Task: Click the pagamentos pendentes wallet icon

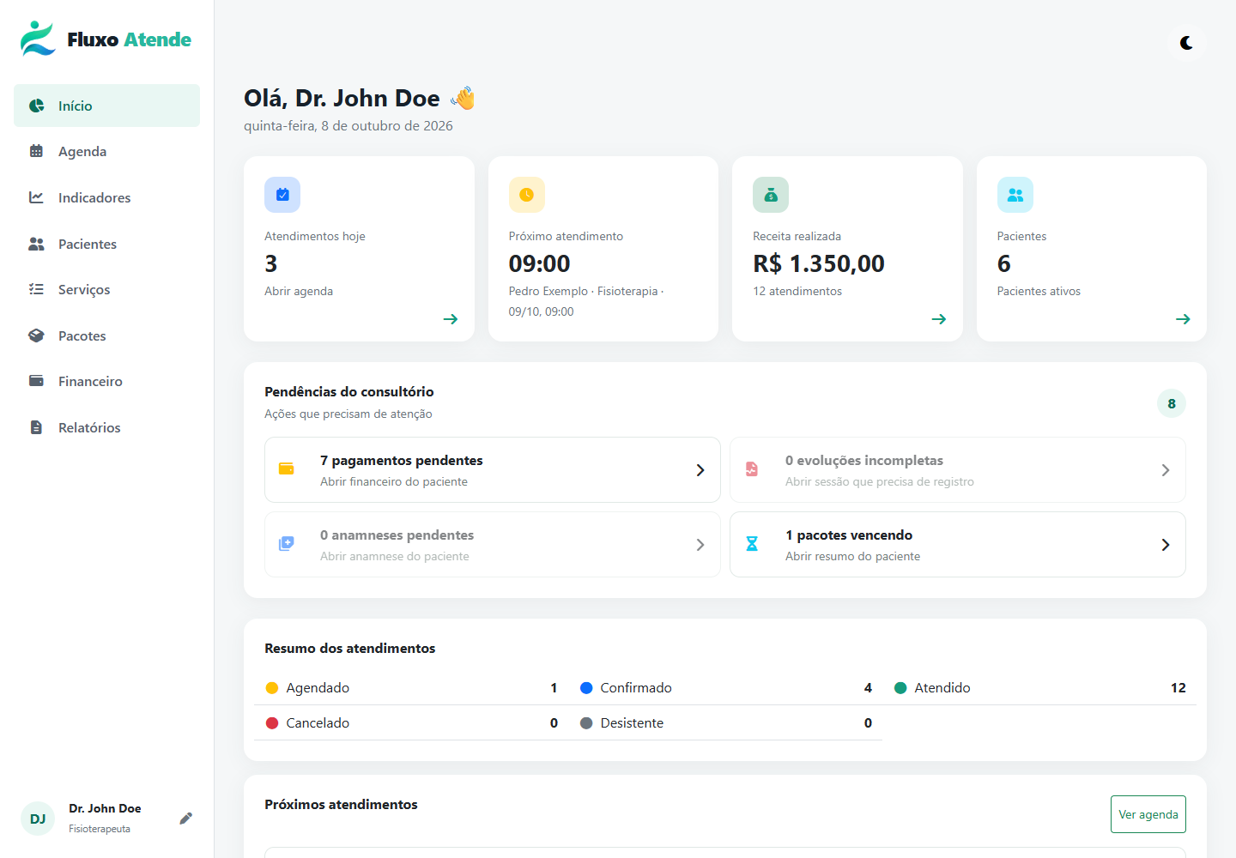Action: point(287,468)
